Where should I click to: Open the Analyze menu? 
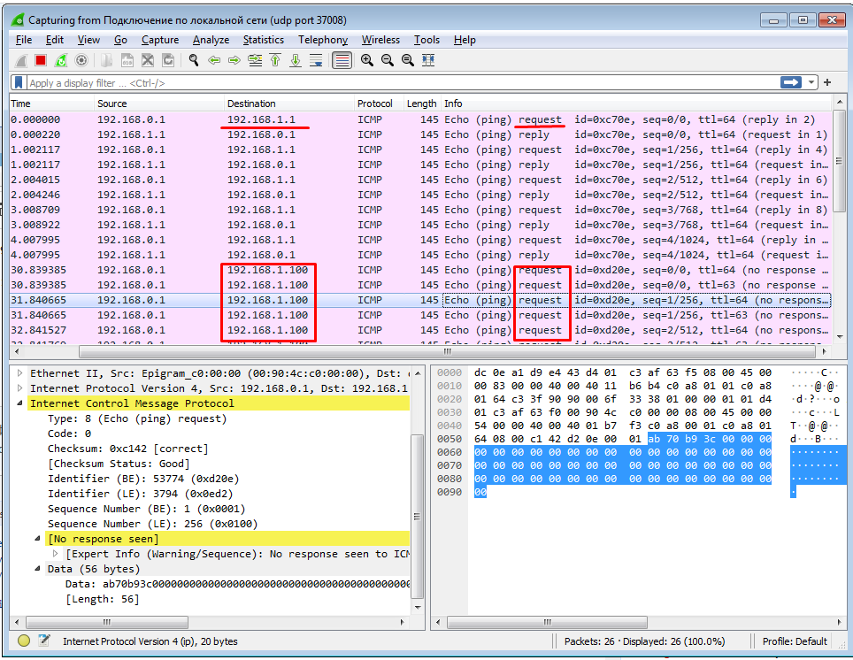[x=211, y=40]
